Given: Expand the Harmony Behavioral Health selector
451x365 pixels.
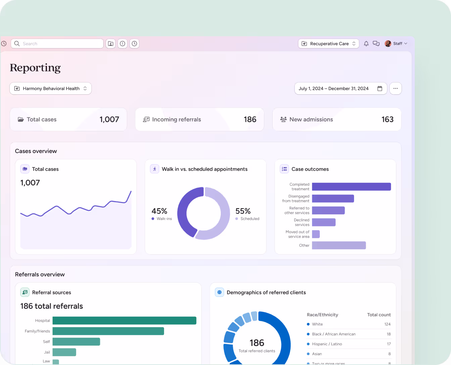Looking at the screenshot, I should tap(50, 88).
